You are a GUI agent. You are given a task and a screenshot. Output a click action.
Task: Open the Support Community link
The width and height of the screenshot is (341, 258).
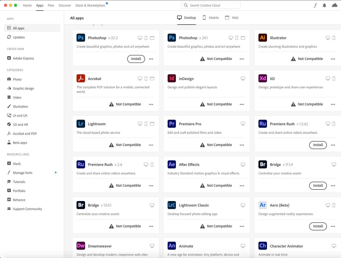coord(32,209)
